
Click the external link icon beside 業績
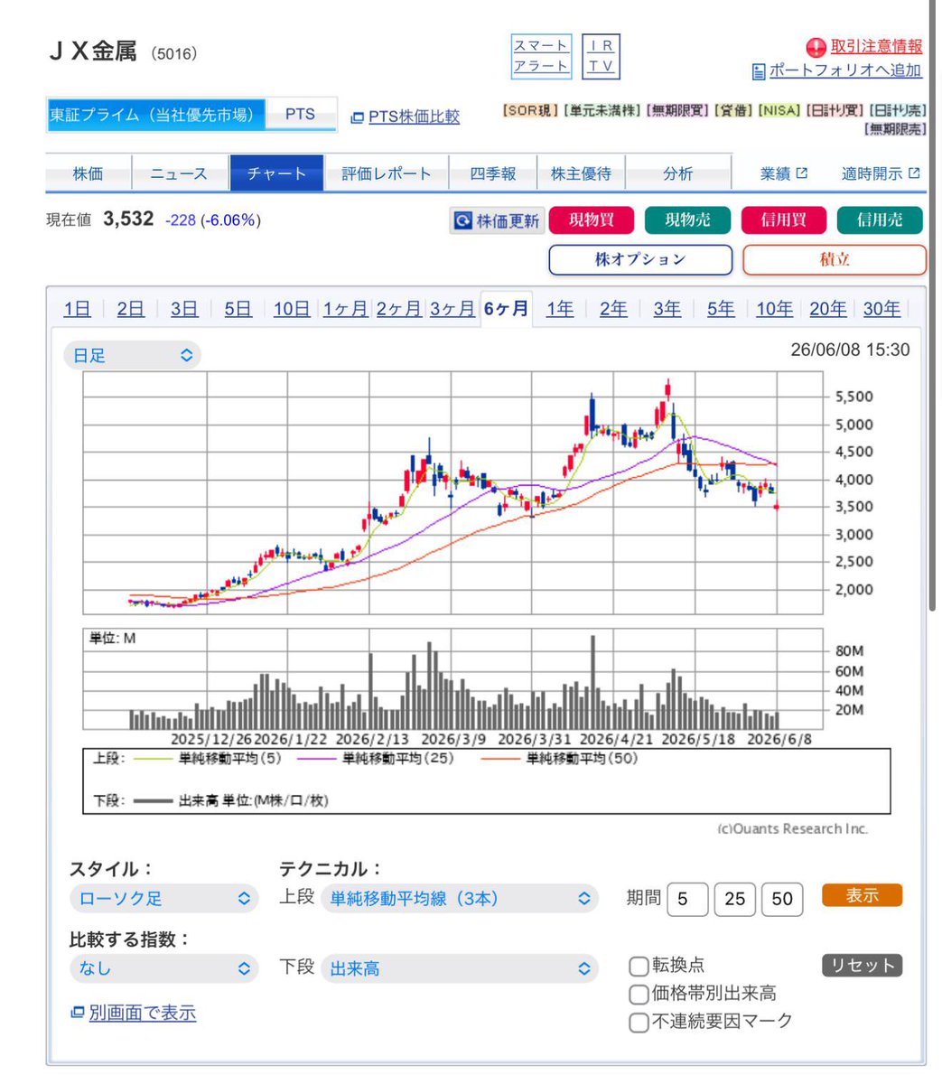[801, 173]
